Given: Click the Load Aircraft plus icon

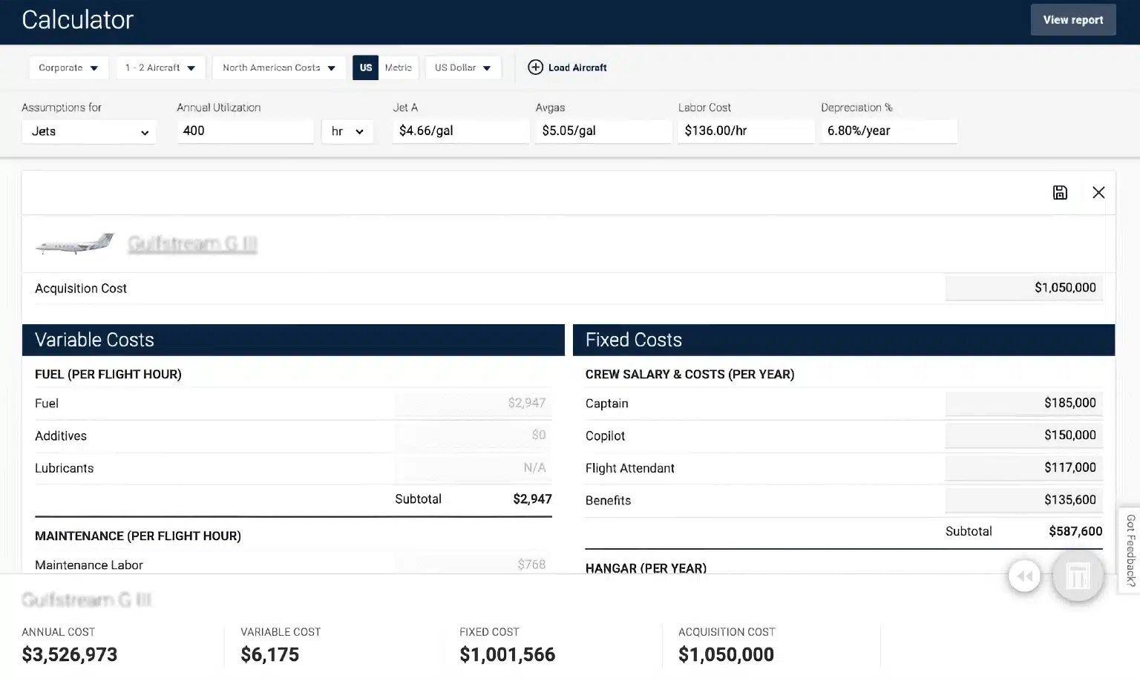Looking at the screenshot, I should click(535, 68).
